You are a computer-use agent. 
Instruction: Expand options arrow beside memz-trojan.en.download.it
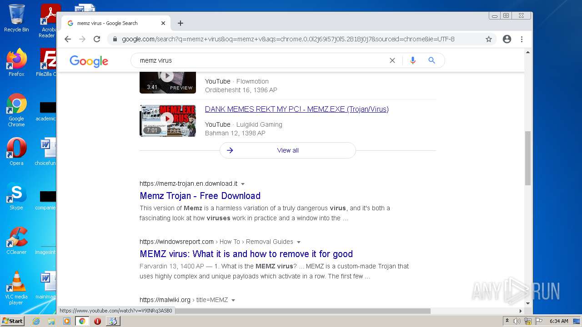click(243, 184)
